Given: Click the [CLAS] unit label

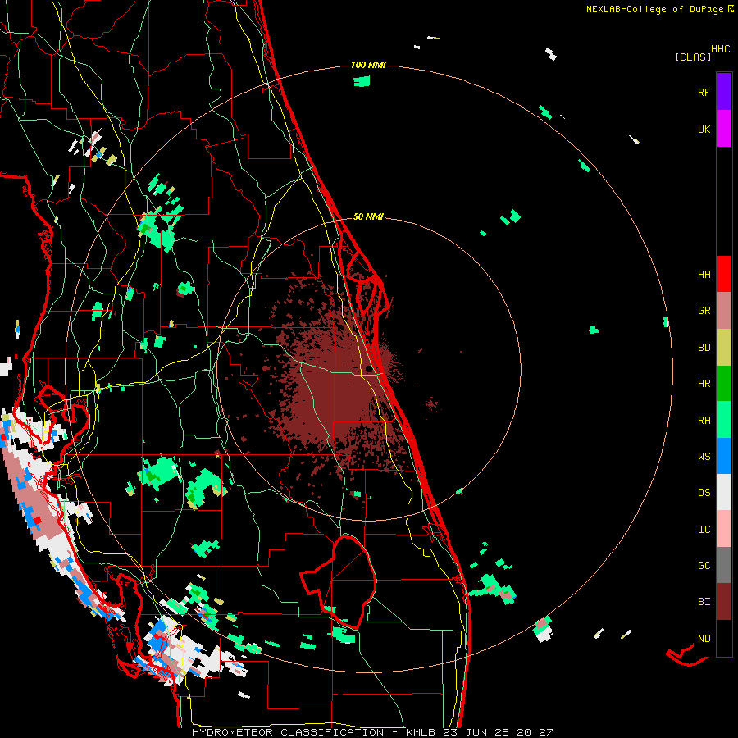Looking at the screenshot, I should click(693, 57).
